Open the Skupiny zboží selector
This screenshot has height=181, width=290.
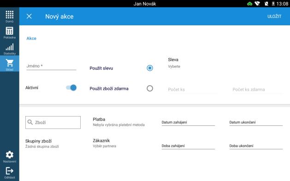tap(42, 144)
